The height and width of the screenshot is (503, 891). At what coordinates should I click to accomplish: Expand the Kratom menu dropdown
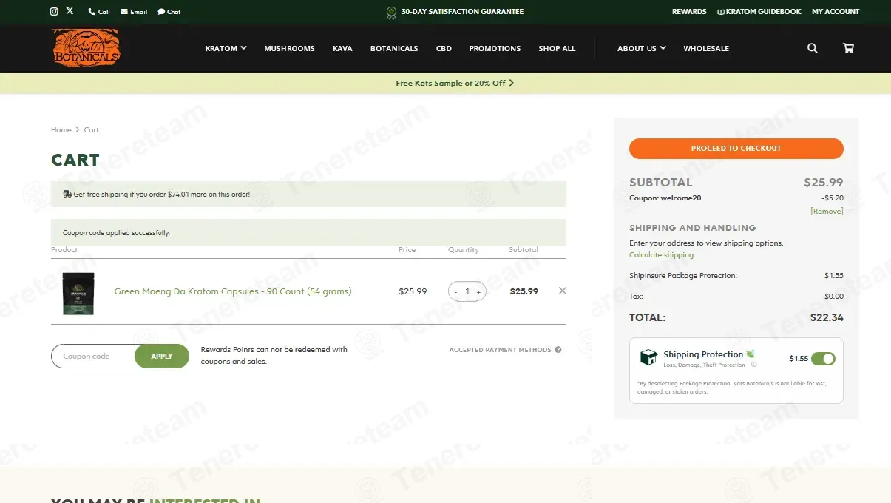click(226, 48)
